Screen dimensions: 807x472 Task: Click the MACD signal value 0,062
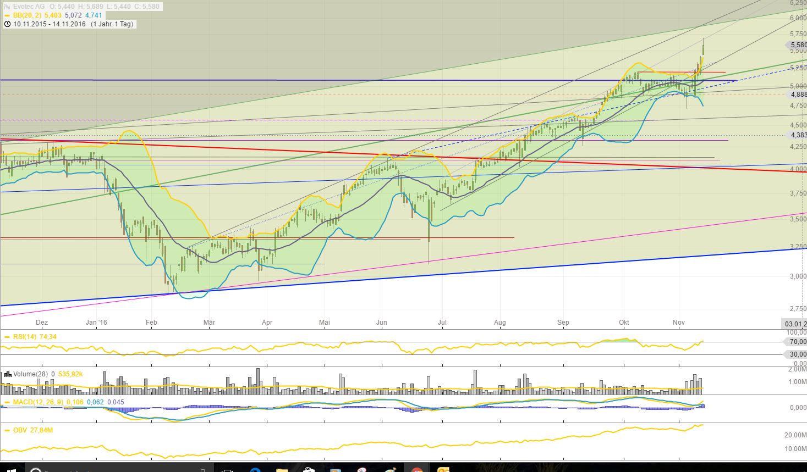coord(96,403)
